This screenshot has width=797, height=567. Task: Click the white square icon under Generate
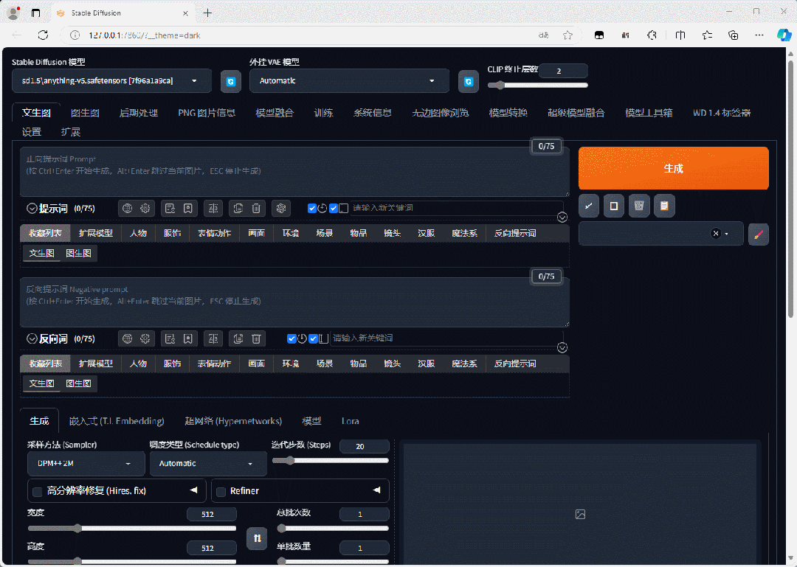tap(613, 206)
